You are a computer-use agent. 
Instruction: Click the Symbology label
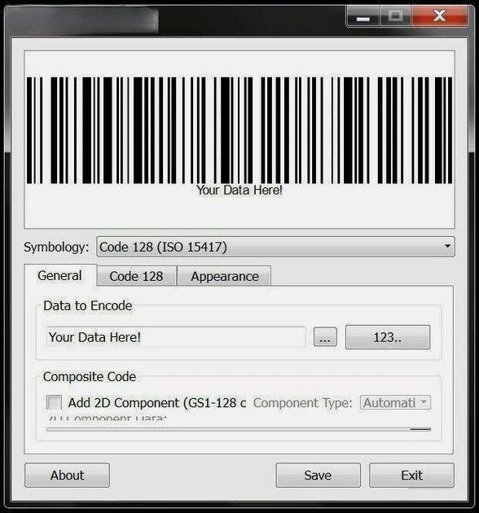pyautogui.click(x=56, y=247)
